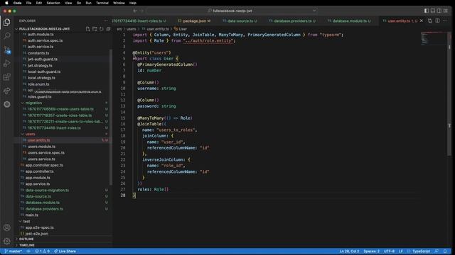The width and height of the screenshot is (455, 255).
Task: Click Spaces: 2 indentation setting
Action: pyautogui.click(x=371, y=251)
